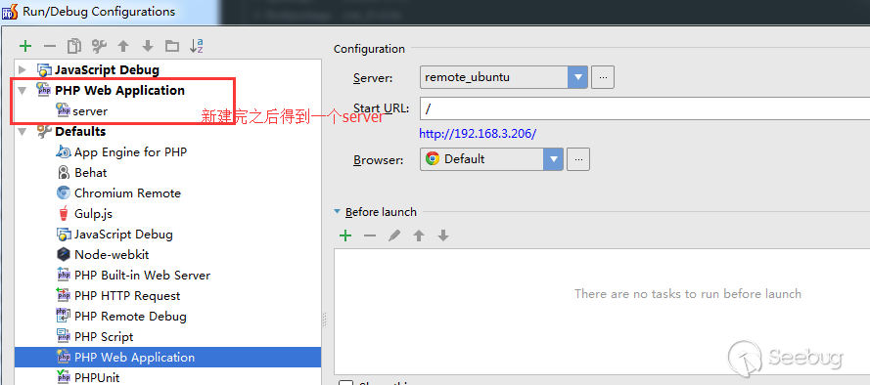
Task: Click the Before launch heading text
Action: pos(381,212)
